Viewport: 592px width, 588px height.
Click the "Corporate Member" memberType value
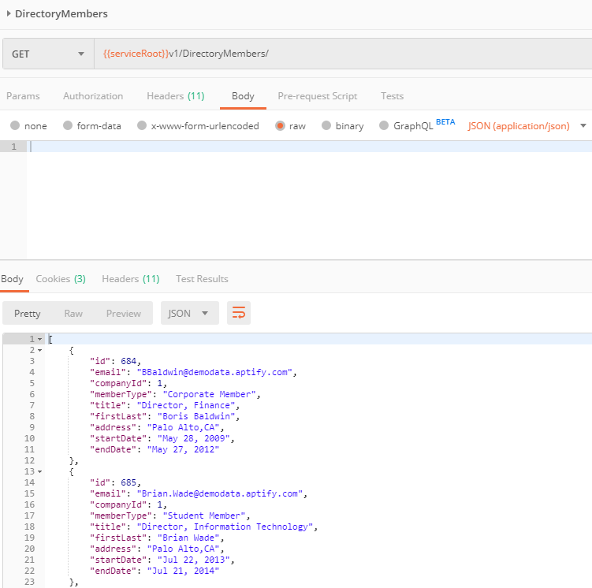coord(209,394)
